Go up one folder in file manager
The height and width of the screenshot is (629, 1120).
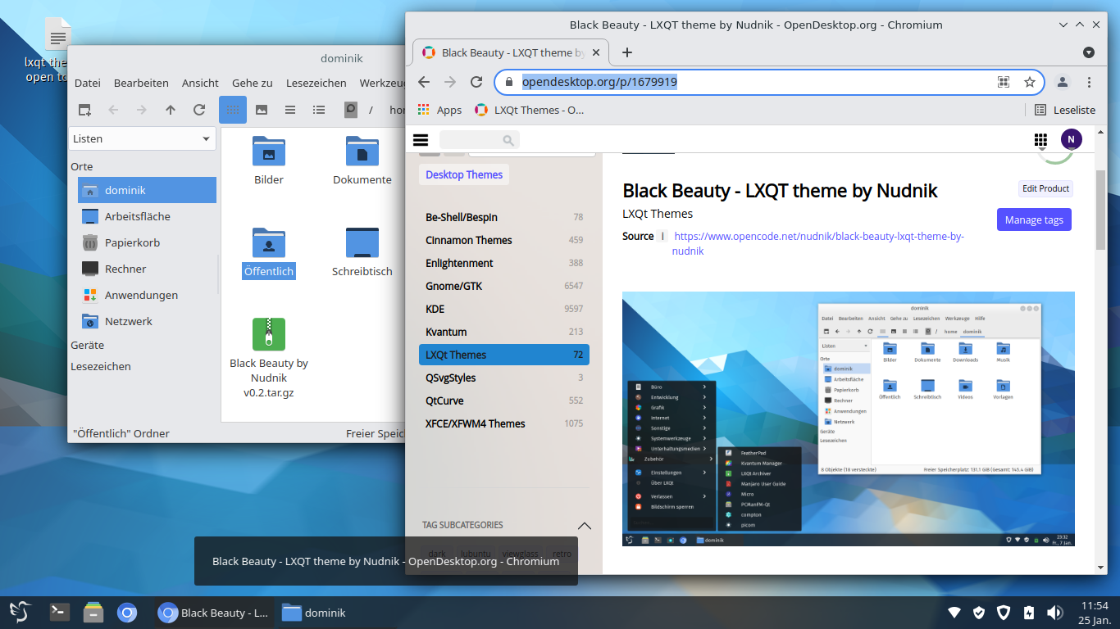coord(171,110)
